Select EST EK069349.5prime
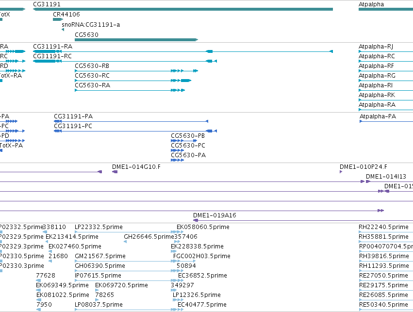This screenshot has width=413, height=312. click(x=62, y=286)
